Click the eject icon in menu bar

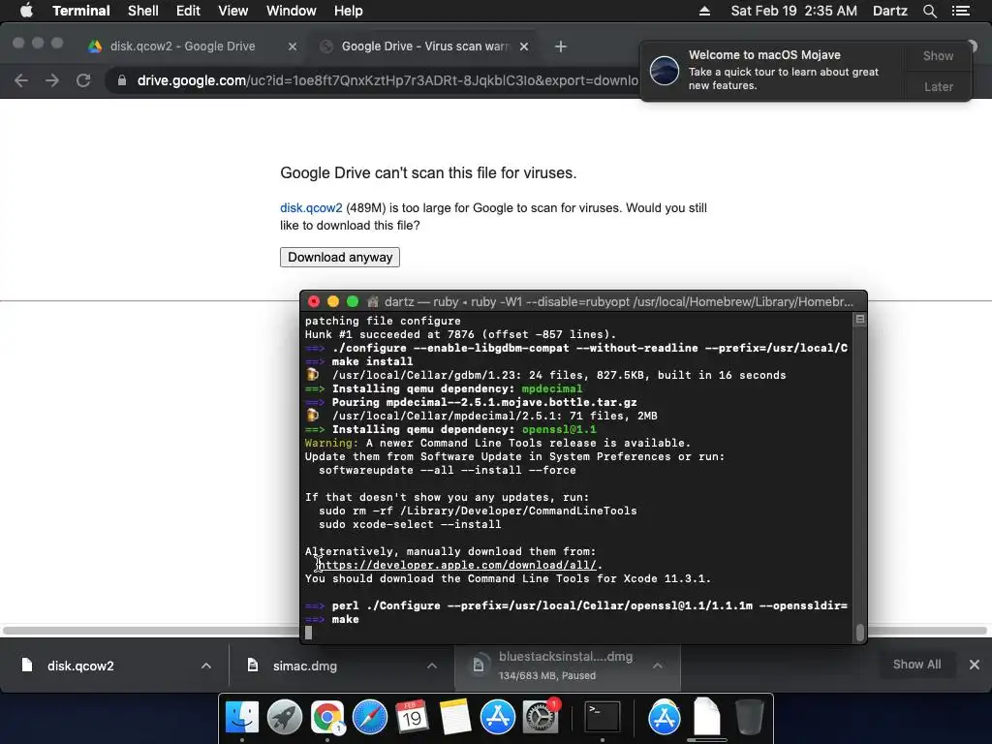click(704, 11)
